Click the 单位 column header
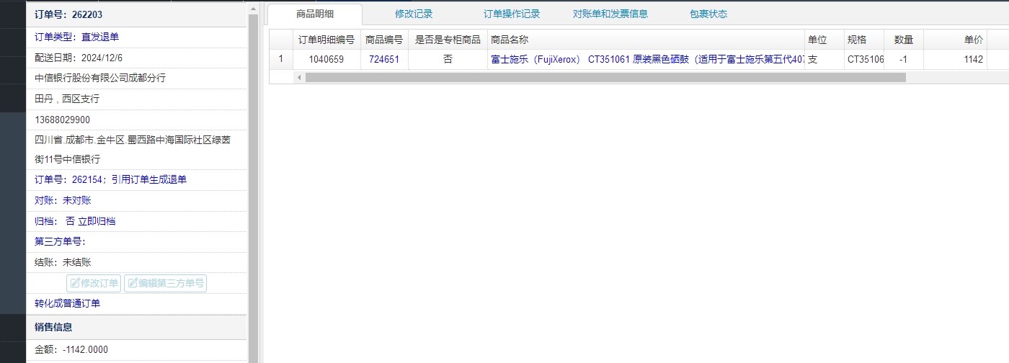Screen dimensions: 1009x363 [824, 40]
